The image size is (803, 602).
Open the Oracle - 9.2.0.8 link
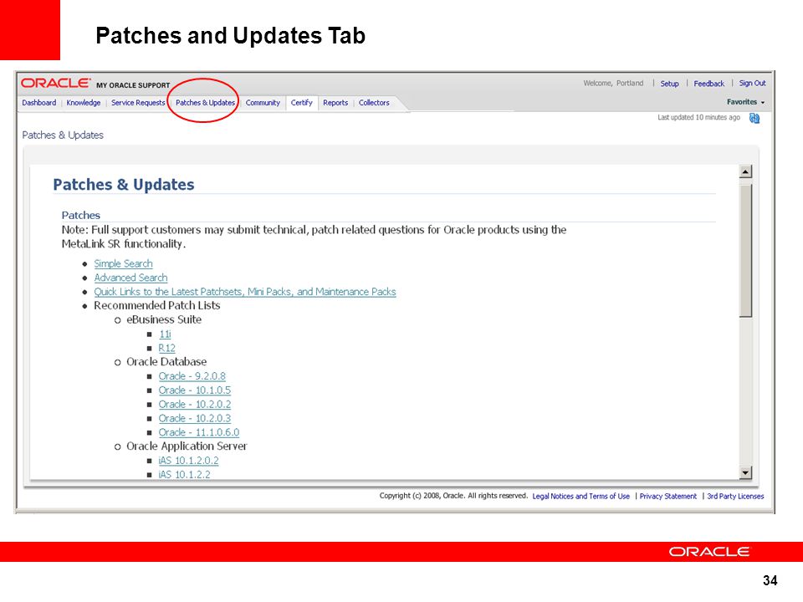192,376
